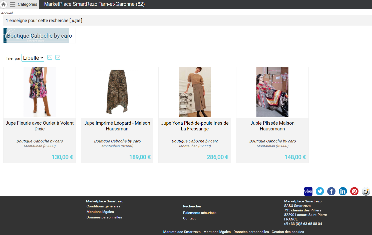This screenshot has height=235, width=372.
Task: Open the Trier par Libellé dropdown
Action: [33, 58]
